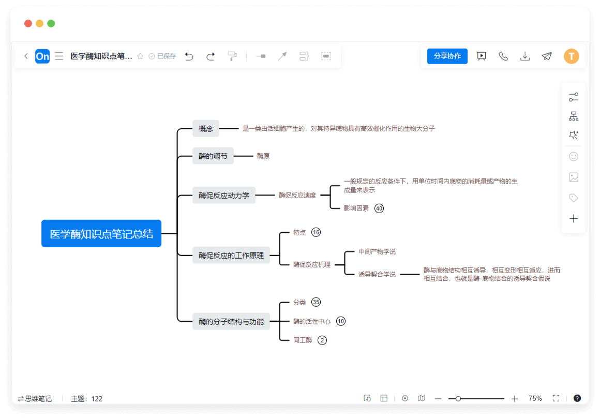This screenshot has width=600, height=419.
Task: Click the 分享协作 button
Action: click(x=447, y=56)
